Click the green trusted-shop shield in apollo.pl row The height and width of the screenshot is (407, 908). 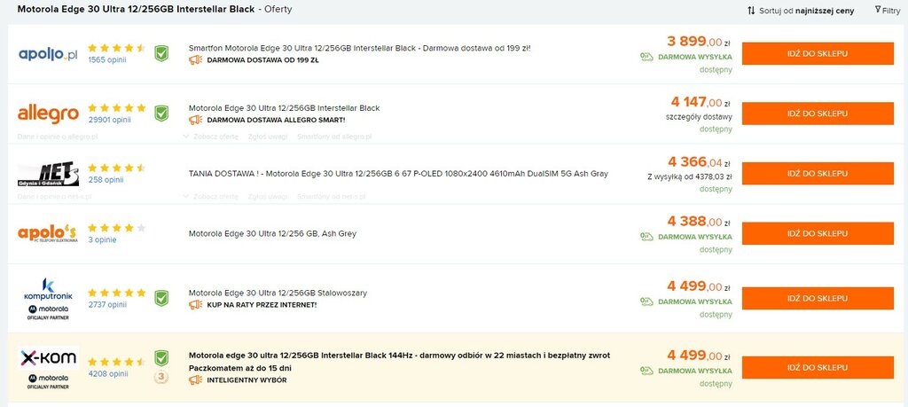tap(161, 54)
